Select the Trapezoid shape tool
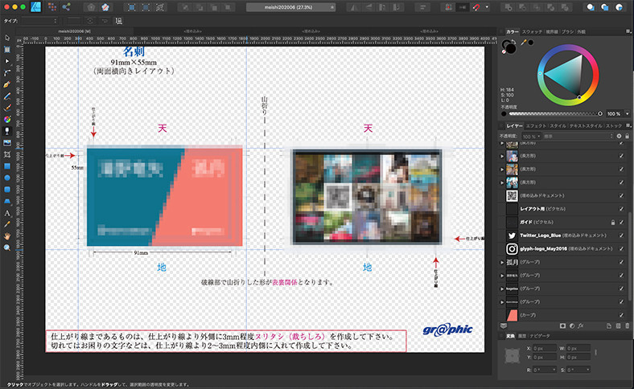634x389 pixels. (7, 201)
